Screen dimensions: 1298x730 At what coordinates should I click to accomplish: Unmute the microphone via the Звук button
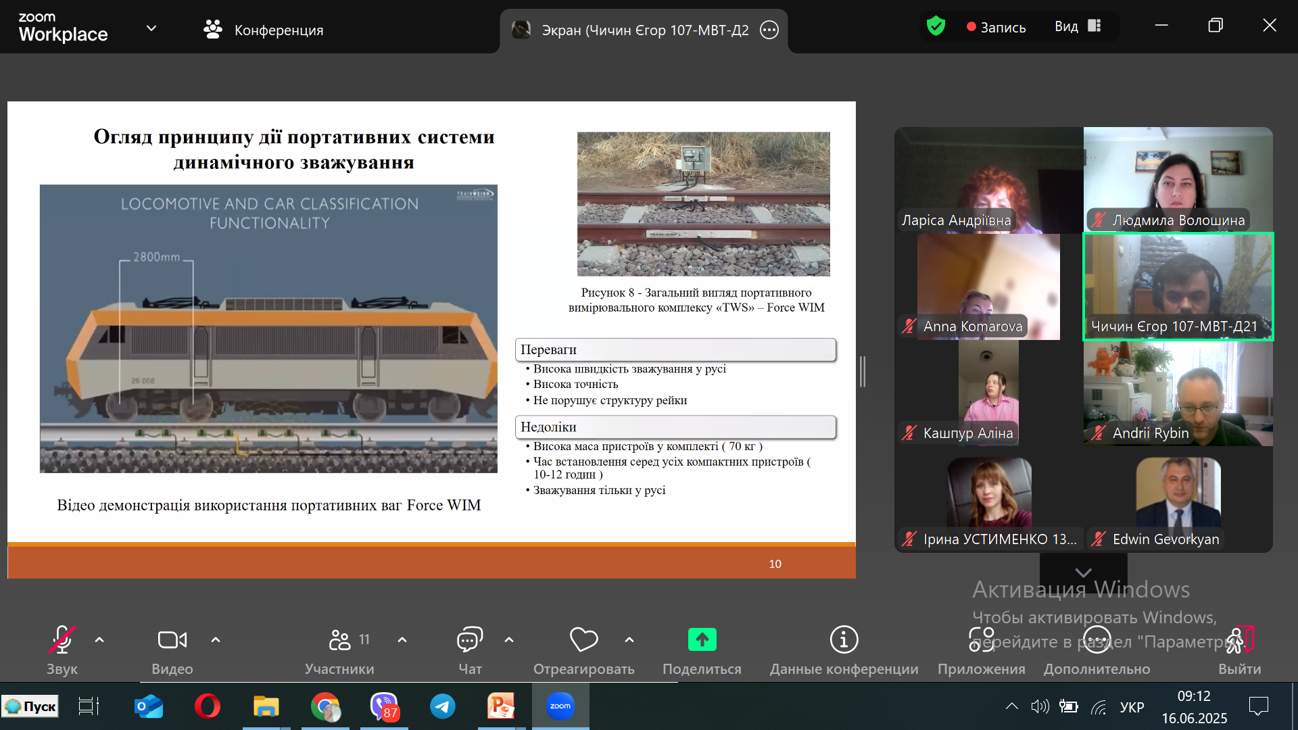(x=62, y=650)
